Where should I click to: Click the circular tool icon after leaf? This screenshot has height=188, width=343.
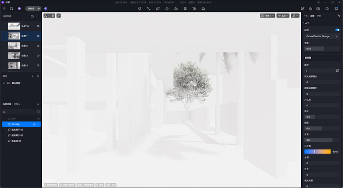pyautogui.click(x=167, y=8)
